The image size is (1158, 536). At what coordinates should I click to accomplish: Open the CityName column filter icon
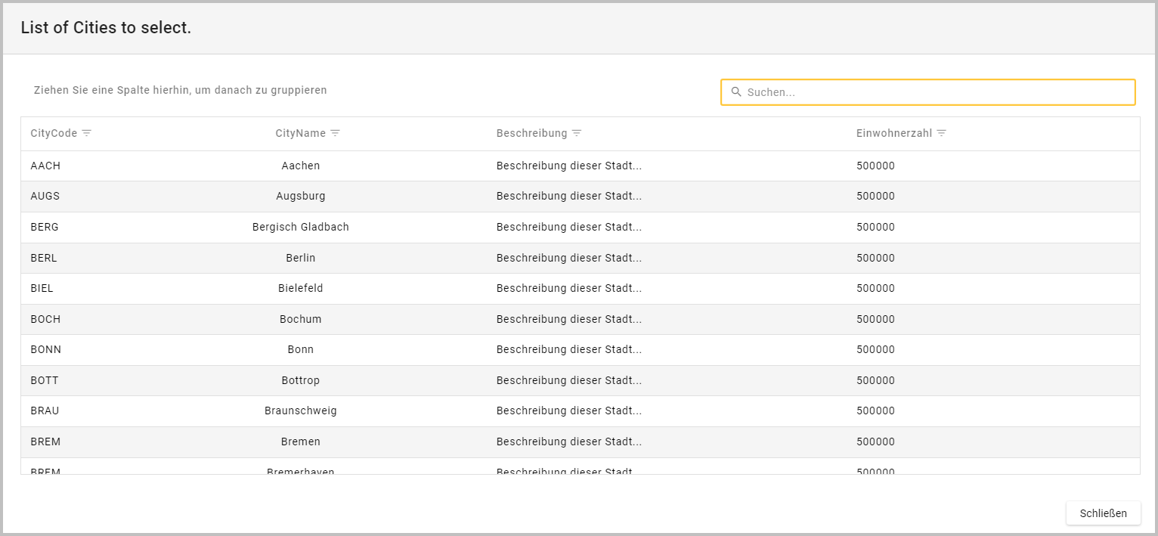(336, 133)
